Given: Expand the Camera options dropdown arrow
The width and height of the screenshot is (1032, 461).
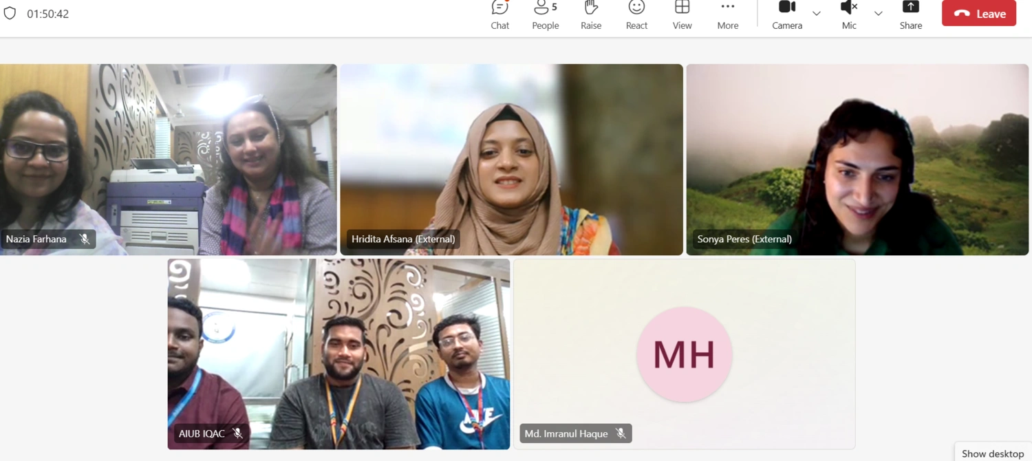Looking at the screenshot, I should [x=817, y=14].
